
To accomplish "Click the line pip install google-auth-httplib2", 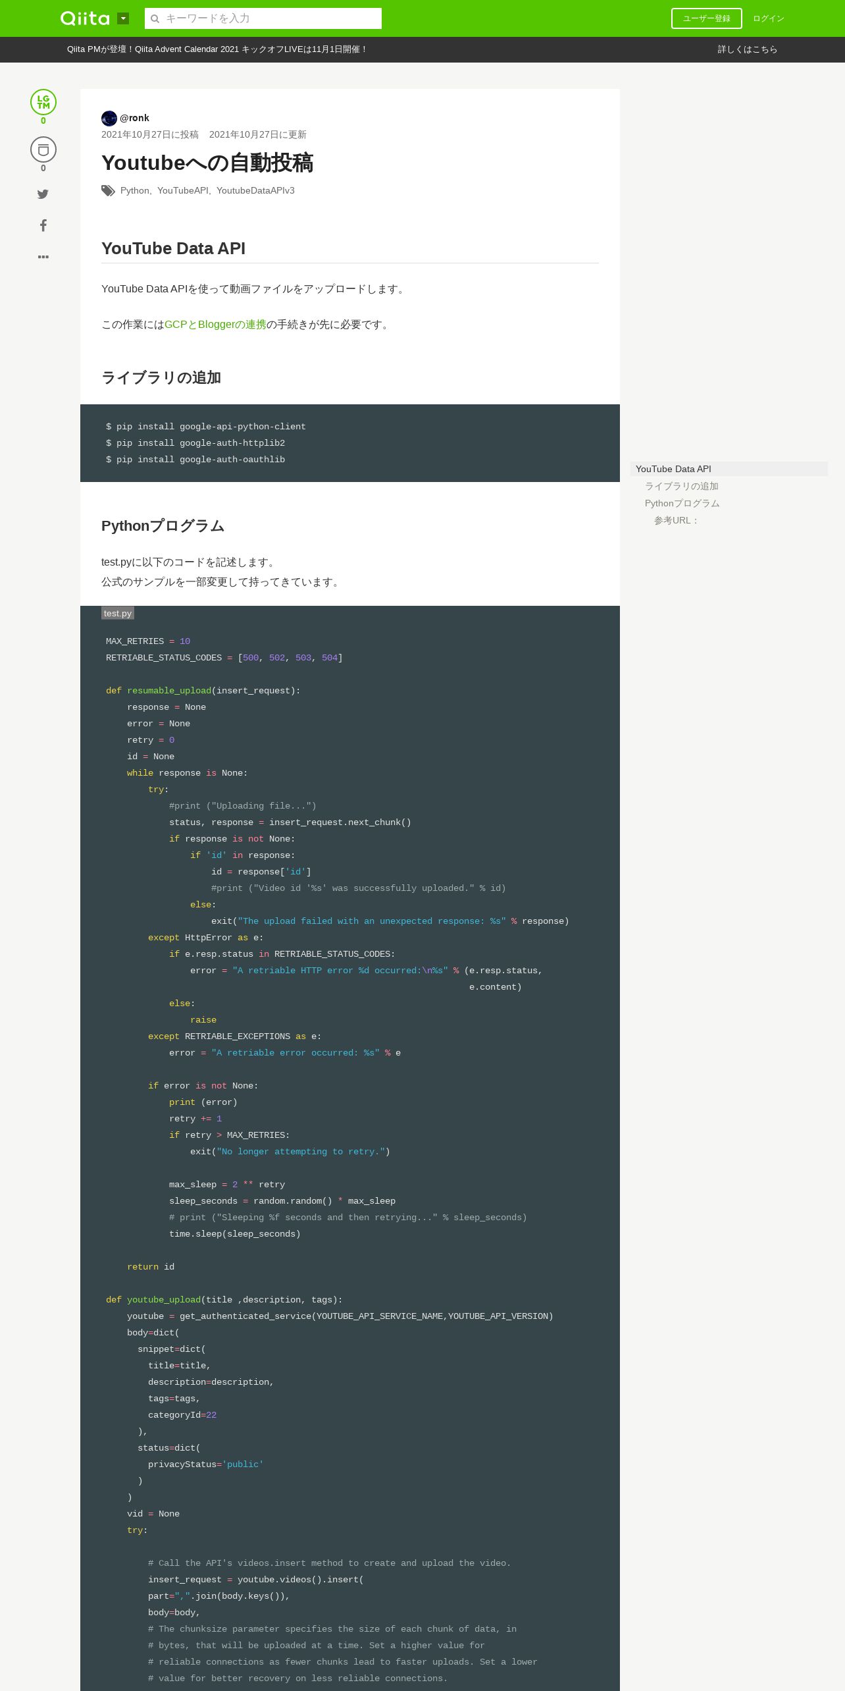I will 195,443.
